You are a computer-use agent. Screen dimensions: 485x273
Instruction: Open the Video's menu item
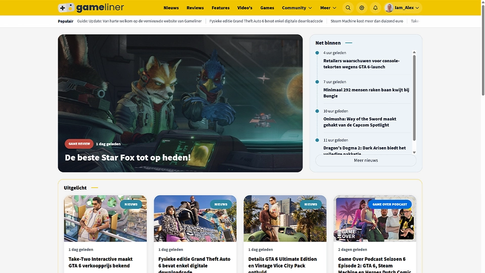[245, 8]
